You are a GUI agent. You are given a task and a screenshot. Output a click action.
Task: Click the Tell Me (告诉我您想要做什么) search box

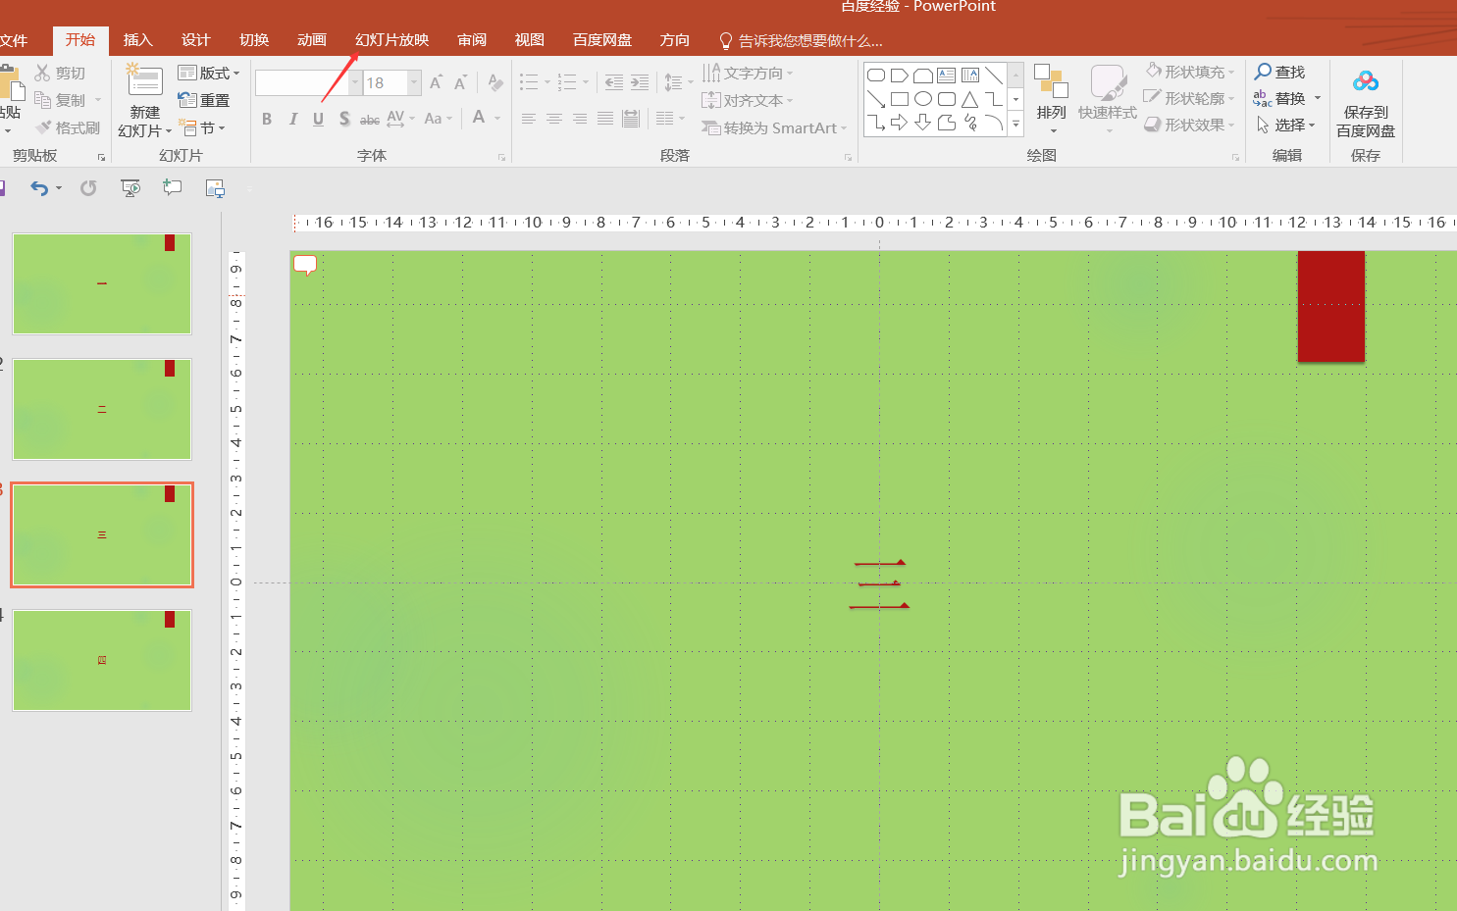(x=801, y=40)
